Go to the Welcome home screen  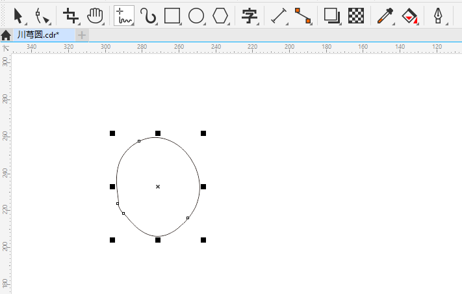tap(6, 35)
